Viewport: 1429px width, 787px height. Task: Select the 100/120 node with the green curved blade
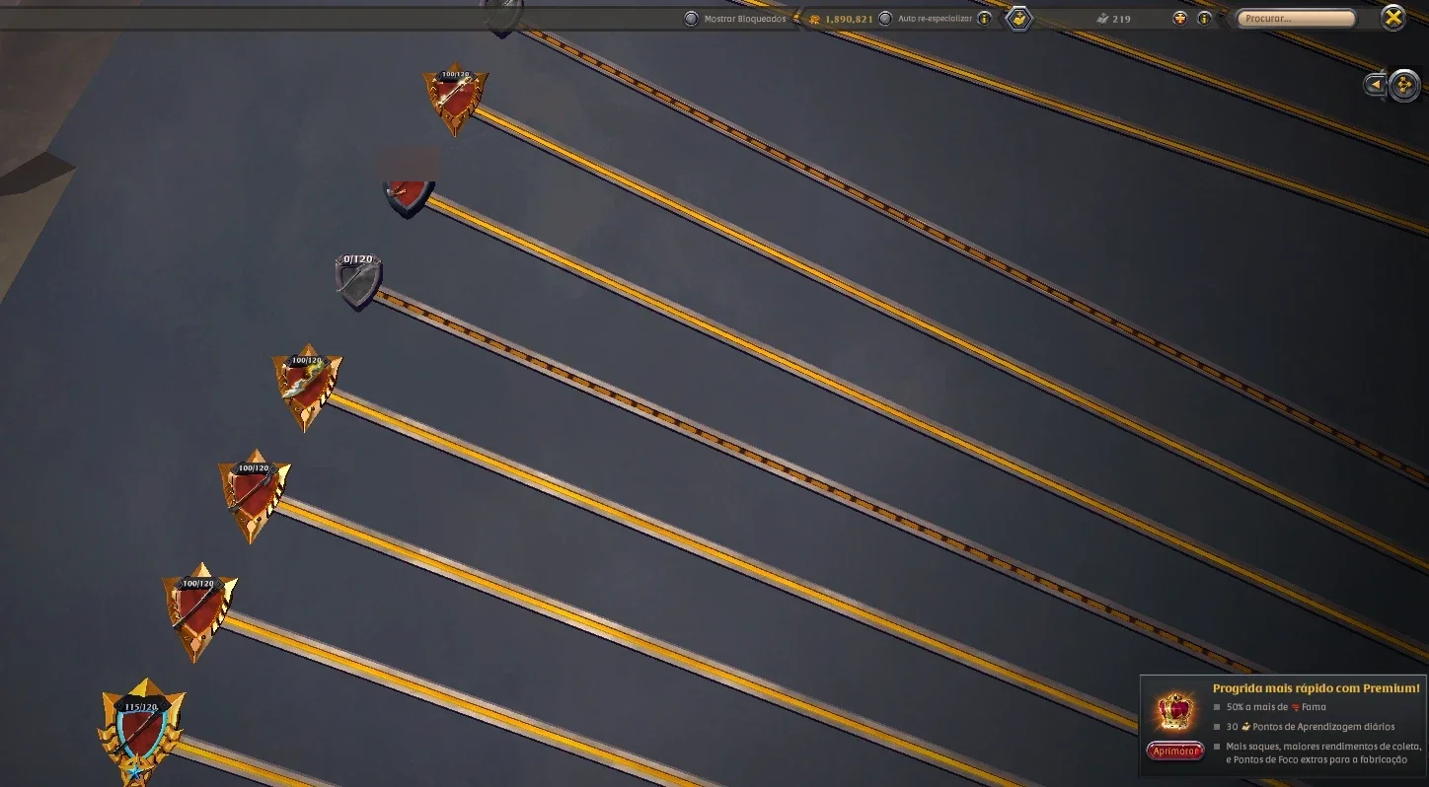point(307,387)
